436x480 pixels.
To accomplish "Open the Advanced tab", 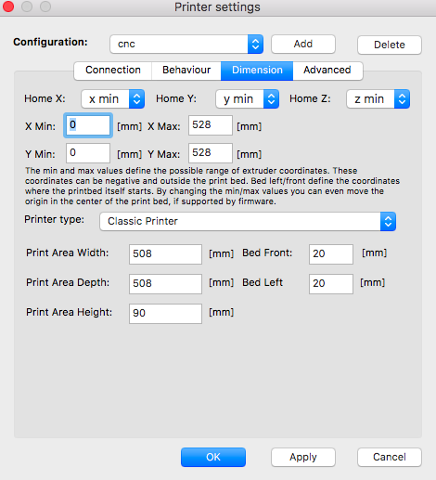I will point(327,71).
